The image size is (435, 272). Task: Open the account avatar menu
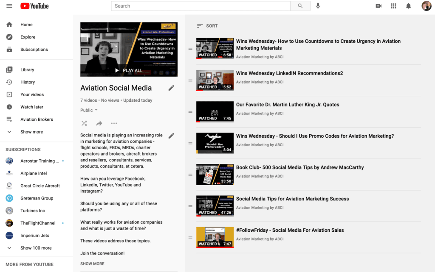(x=427, y=6)
